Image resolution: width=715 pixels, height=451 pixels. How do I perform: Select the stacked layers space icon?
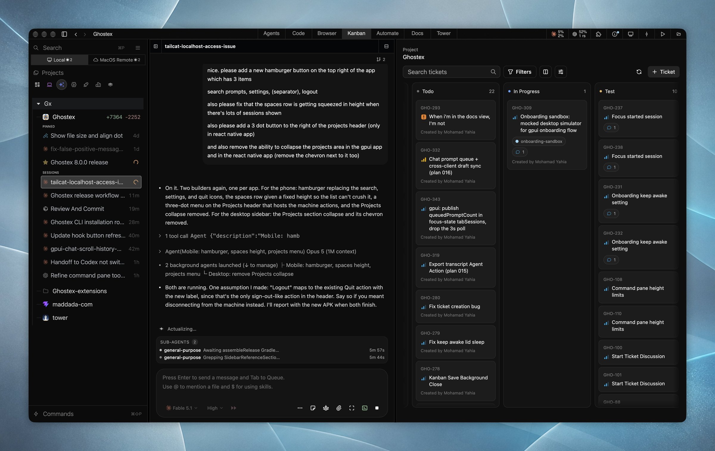[x=110, y=85]
